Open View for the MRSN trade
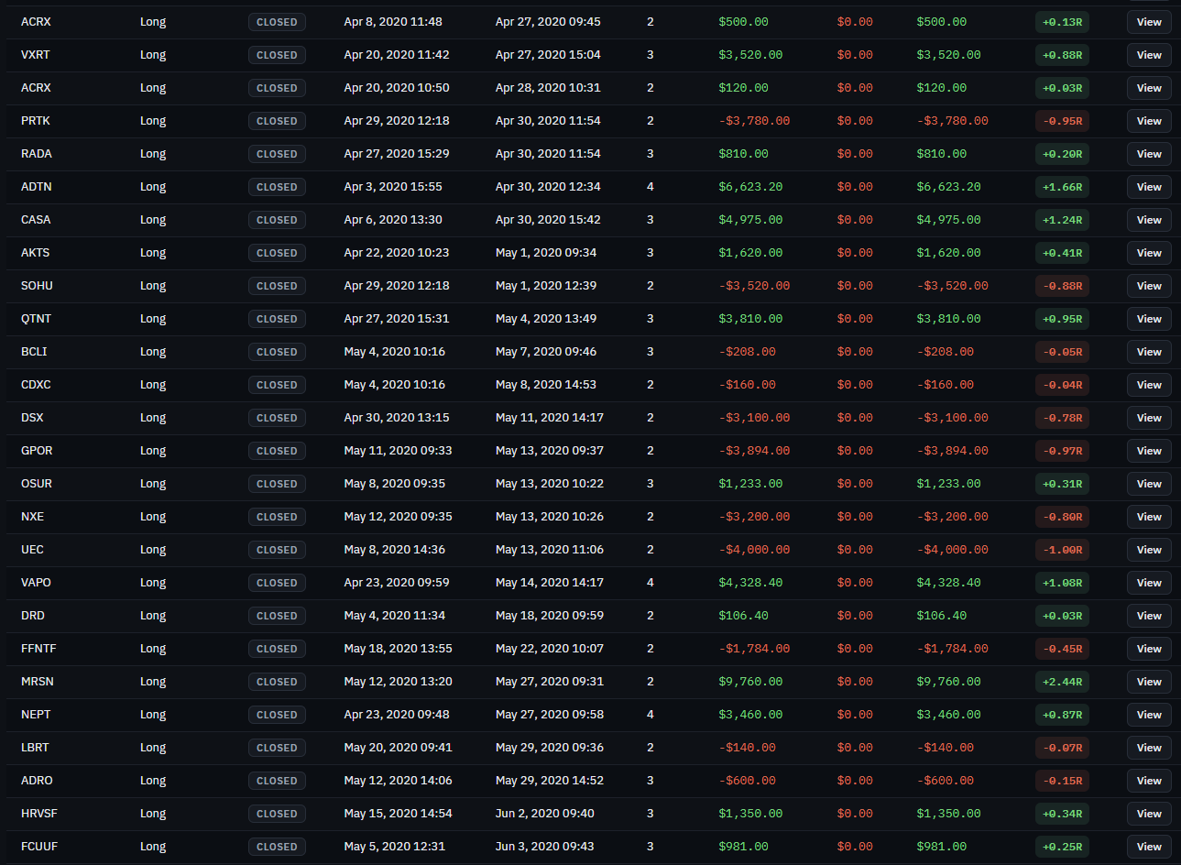The image size is (1181, 865). click(1149, 682)
